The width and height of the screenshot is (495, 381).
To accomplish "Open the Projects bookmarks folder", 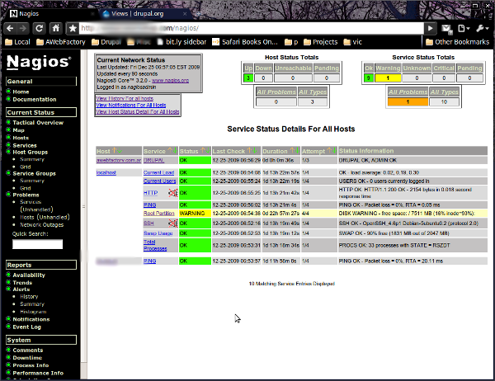I will pyautogui.click(x=320, y=42).
